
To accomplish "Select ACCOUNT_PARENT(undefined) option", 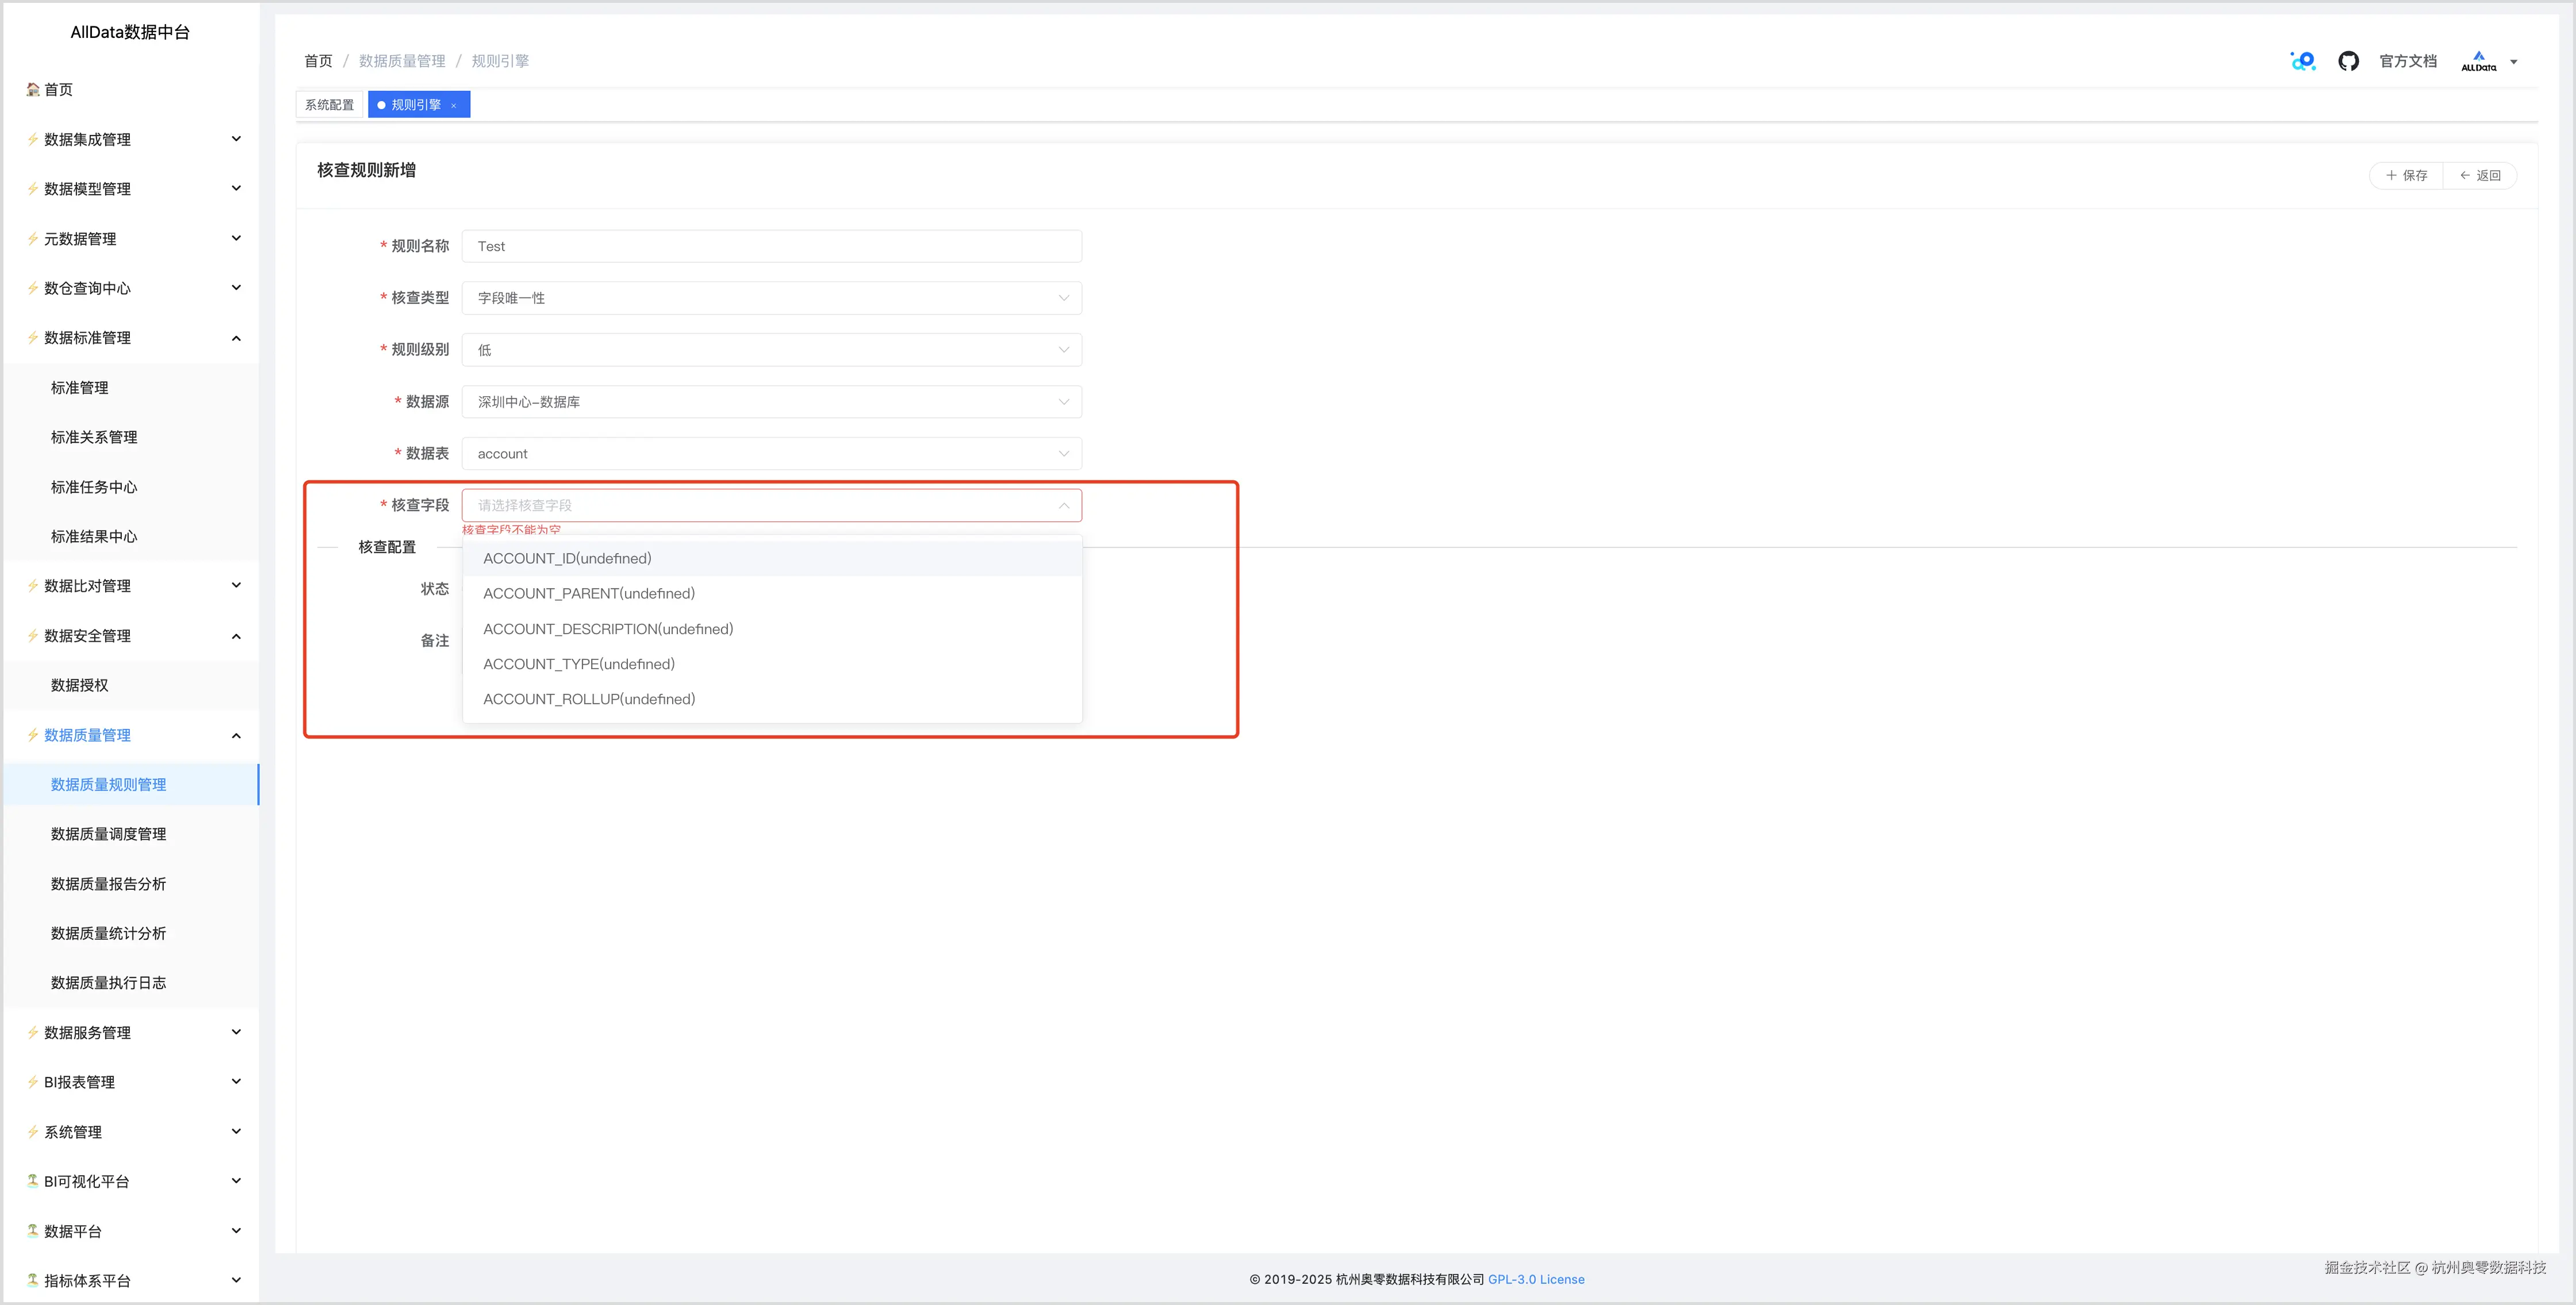I will [772, 593].
